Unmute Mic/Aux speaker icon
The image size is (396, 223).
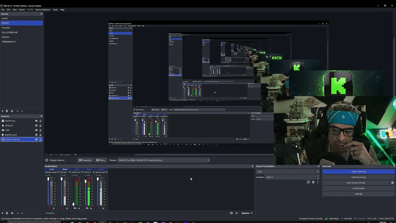coord(63,208)
